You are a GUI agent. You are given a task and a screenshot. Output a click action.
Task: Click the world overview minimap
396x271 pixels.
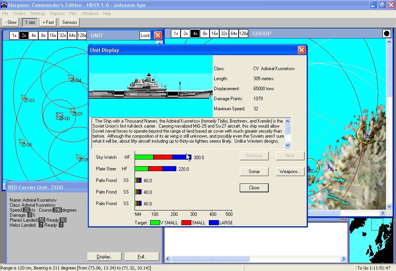pos(371,241)
